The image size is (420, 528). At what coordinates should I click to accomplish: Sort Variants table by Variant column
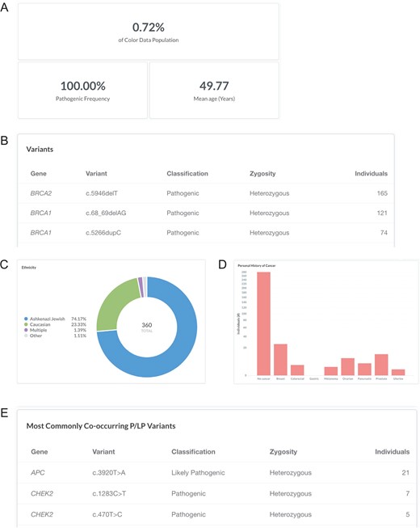point(96,173)
